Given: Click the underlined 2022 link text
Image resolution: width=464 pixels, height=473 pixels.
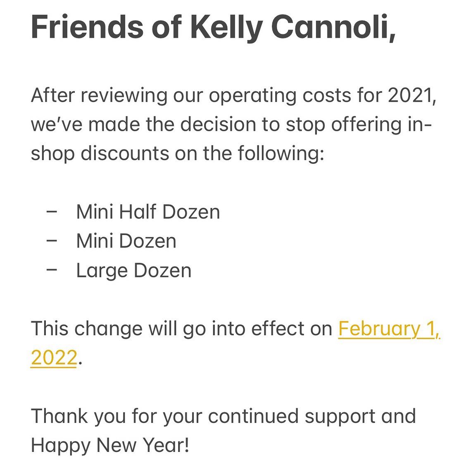Looking at the screenshot, I should (x=54, y=358).
